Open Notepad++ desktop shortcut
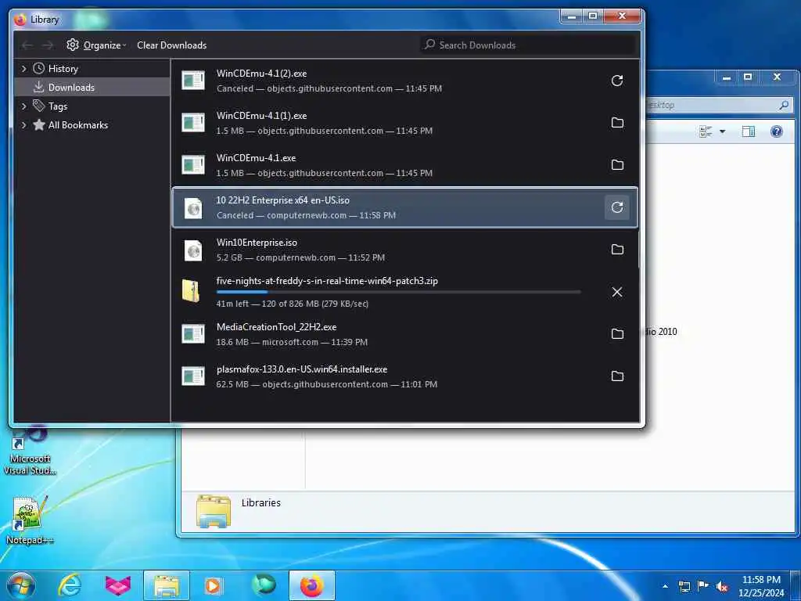 pos(29,520)
